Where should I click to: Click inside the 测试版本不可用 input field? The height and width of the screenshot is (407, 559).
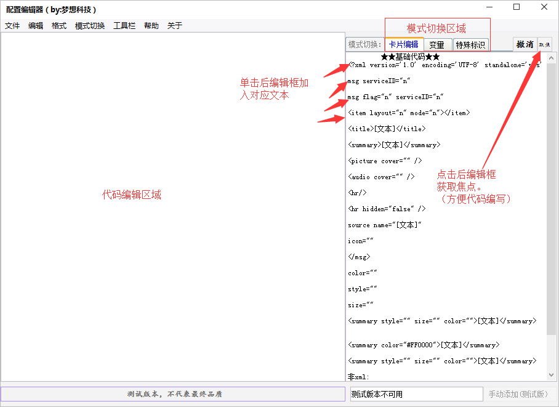(416, 393)
